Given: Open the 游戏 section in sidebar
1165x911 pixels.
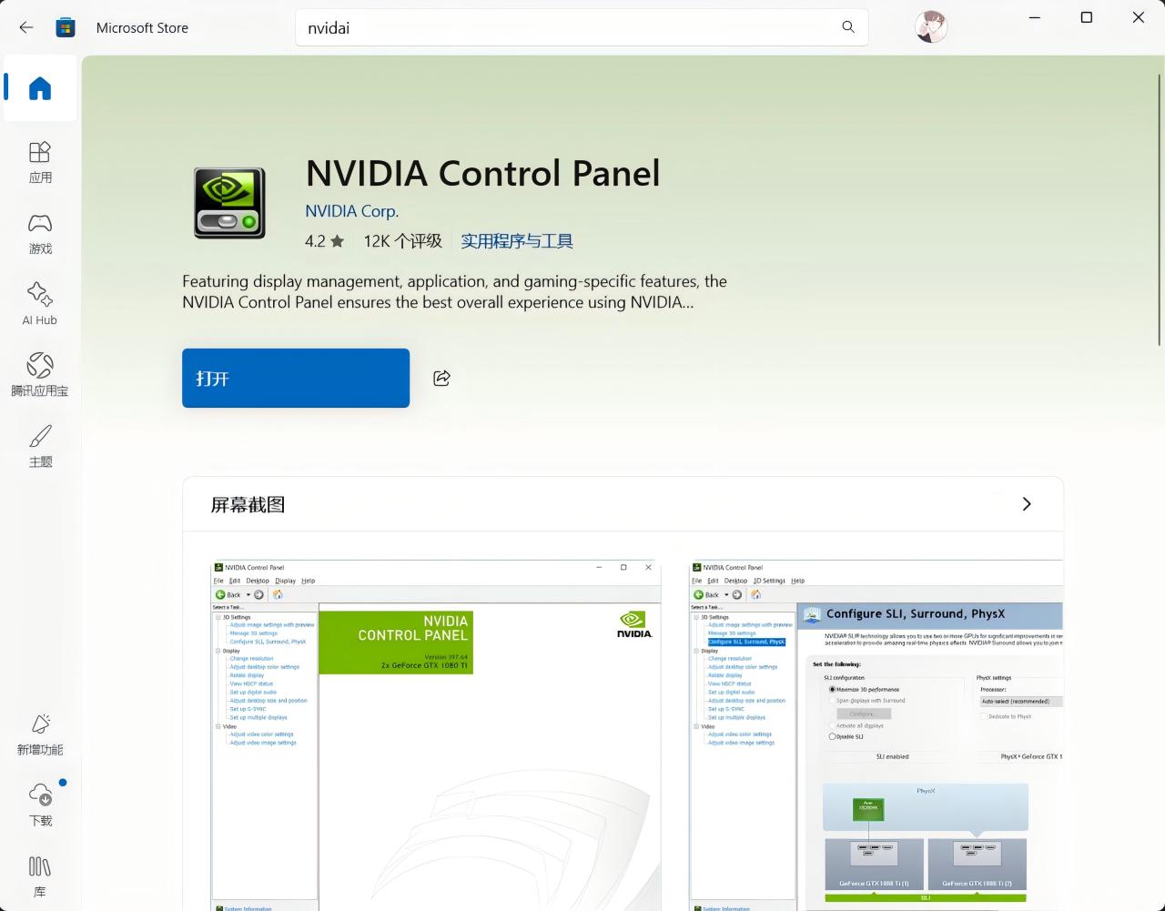Looking at the screenshot, I should pyautogui.click(x=40, y=233).
